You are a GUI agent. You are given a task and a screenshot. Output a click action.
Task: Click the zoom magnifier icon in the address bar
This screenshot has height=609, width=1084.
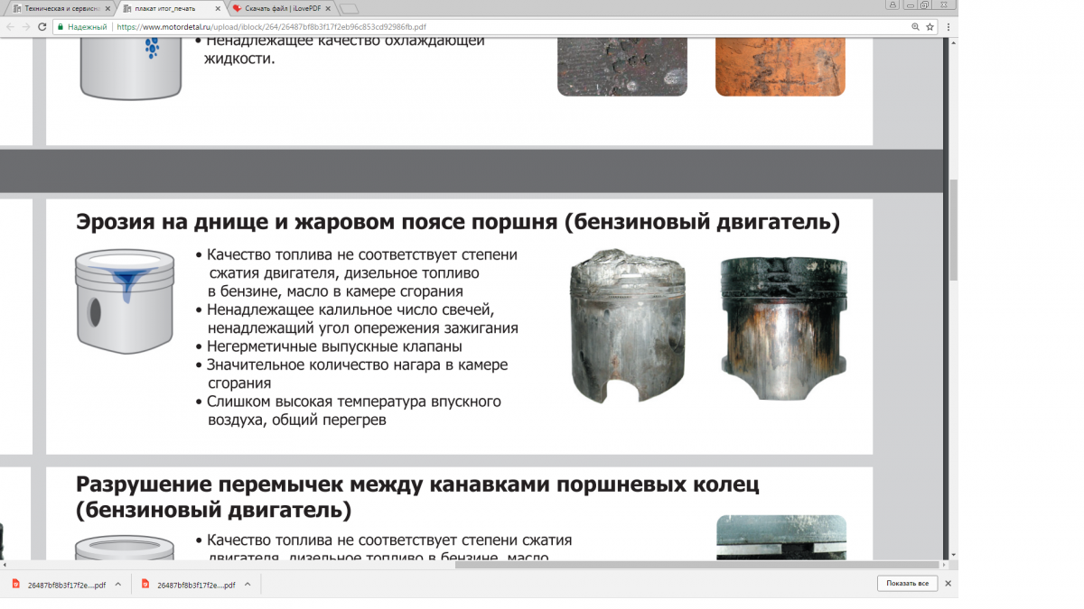pyautogui.click(x=915, y=27)
